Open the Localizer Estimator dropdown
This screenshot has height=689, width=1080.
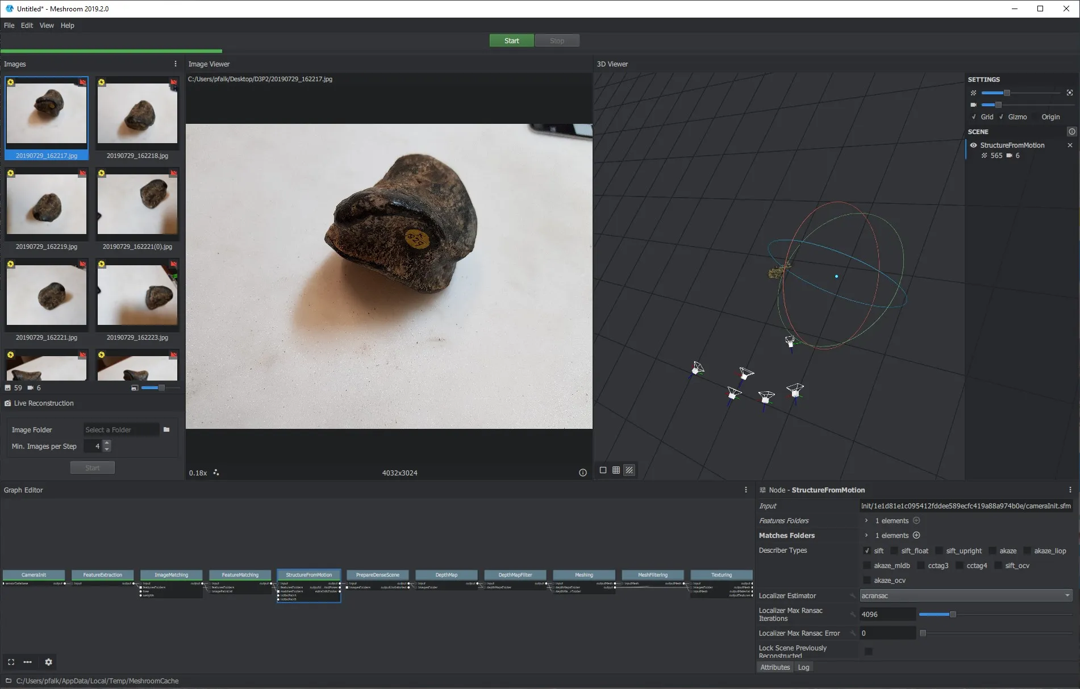pos(965,595)
